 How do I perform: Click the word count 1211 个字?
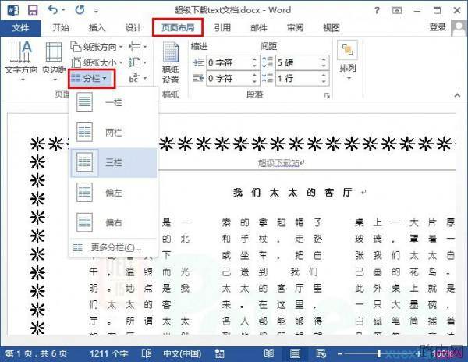tap(109, 353)
